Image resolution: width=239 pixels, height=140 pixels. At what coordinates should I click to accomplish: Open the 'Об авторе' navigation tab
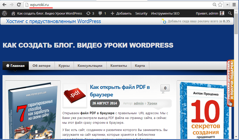coord(41,66)
